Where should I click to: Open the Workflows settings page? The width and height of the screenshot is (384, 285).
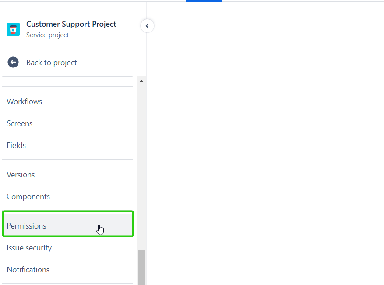tap(25, 102)
